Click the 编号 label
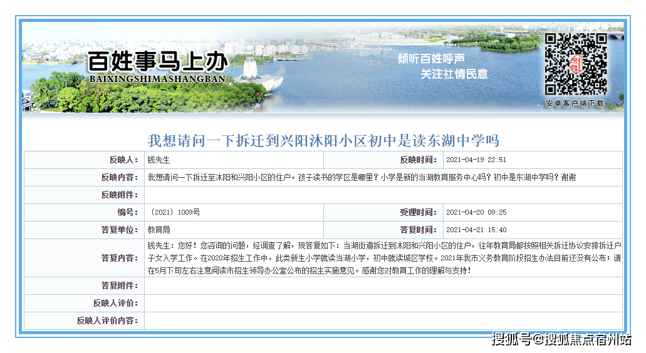646x353 pixels. 127,212
